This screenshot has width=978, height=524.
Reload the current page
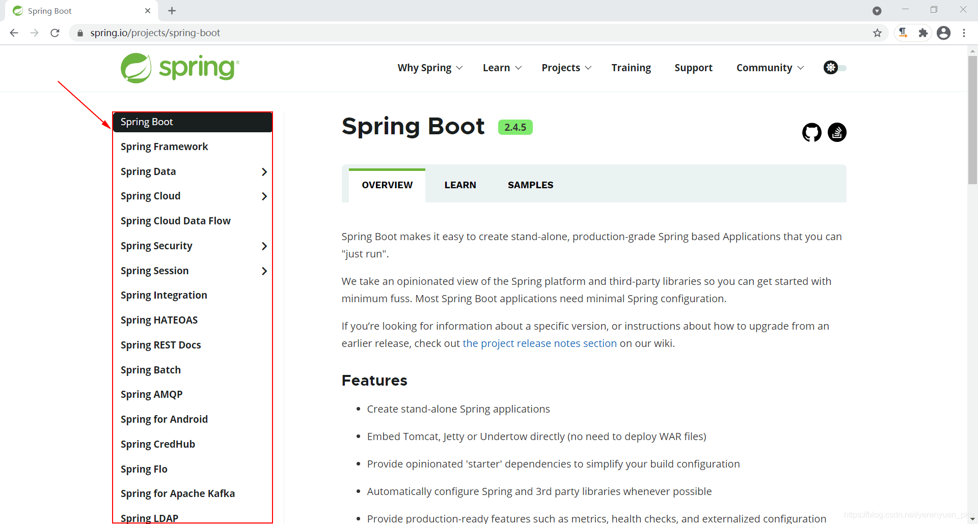click(x=55, y=33)
